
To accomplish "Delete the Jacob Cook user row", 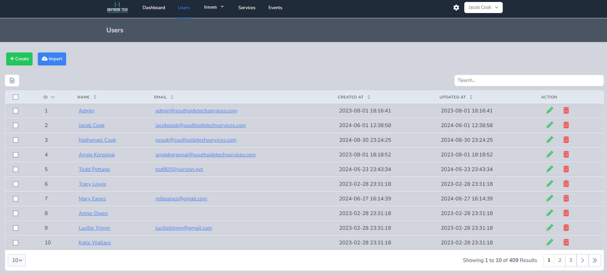I will 566,125.
